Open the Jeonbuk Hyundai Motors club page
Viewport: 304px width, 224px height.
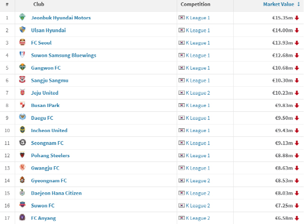(x=61, y=18)
